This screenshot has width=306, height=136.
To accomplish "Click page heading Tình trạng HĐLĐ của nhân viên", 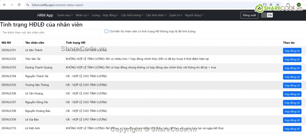I will point(41,24).
